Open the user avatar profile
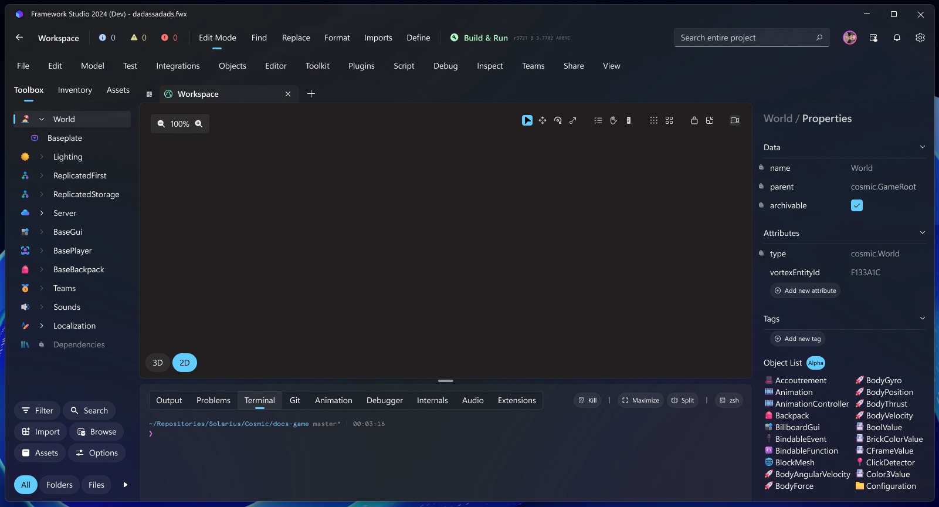 (850, 38)
